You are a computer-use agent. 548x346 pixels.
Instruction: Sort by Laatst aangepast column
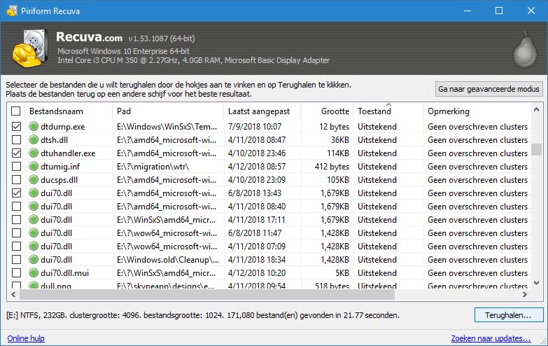[262, 111]
